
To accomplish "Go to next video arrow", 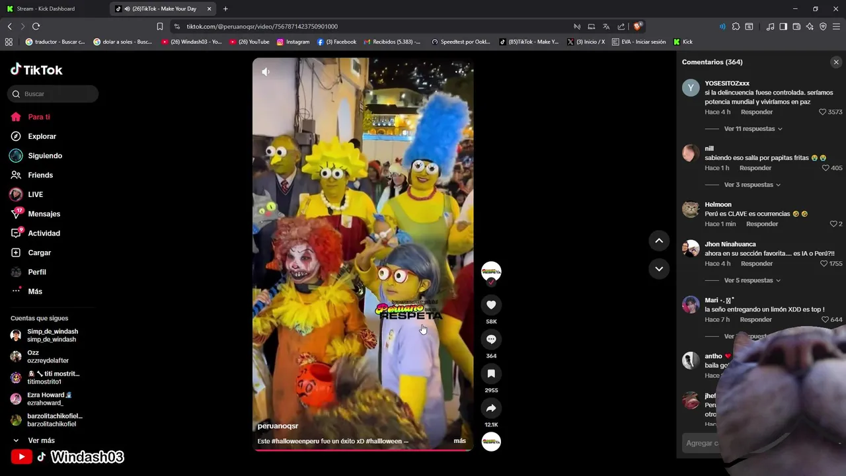I will click(659, 268).
